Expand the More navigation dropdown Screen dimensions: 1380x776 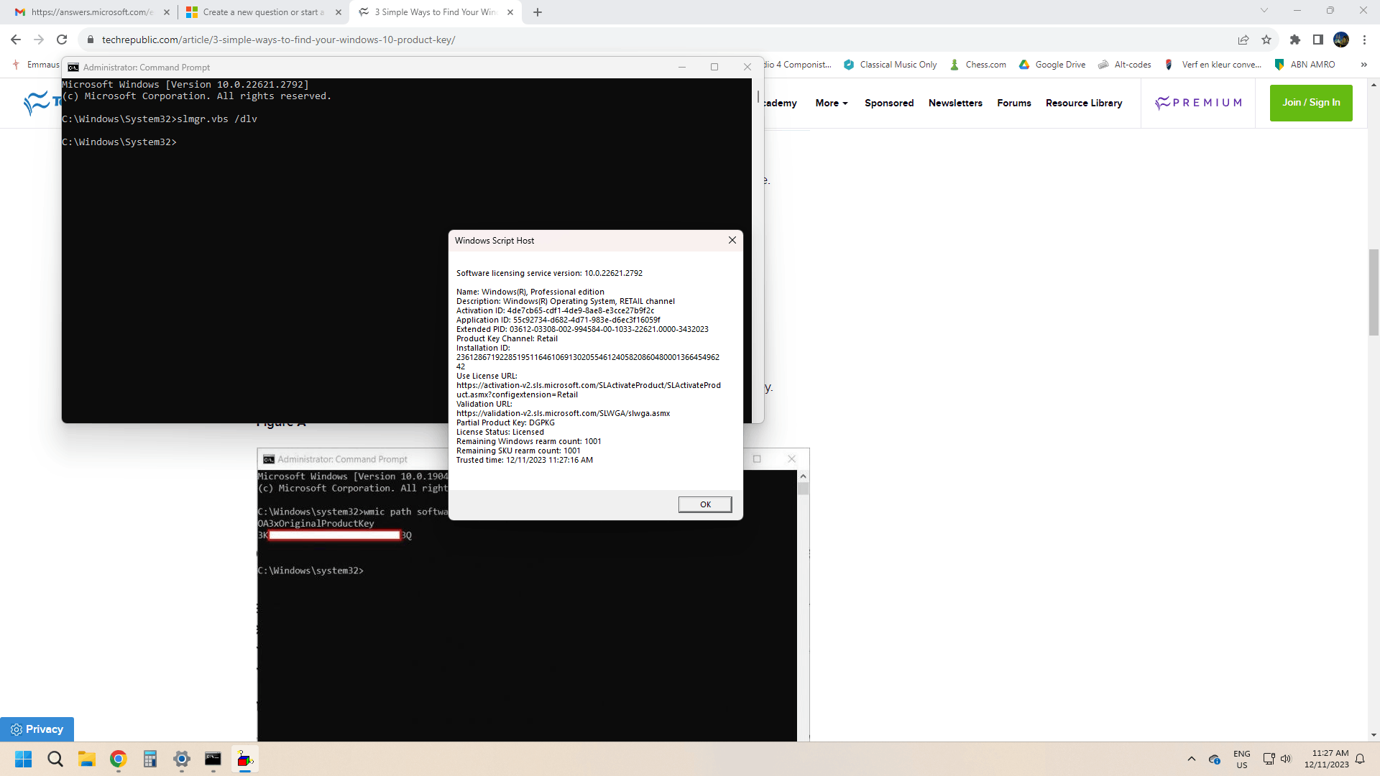[x=832, y=103]
